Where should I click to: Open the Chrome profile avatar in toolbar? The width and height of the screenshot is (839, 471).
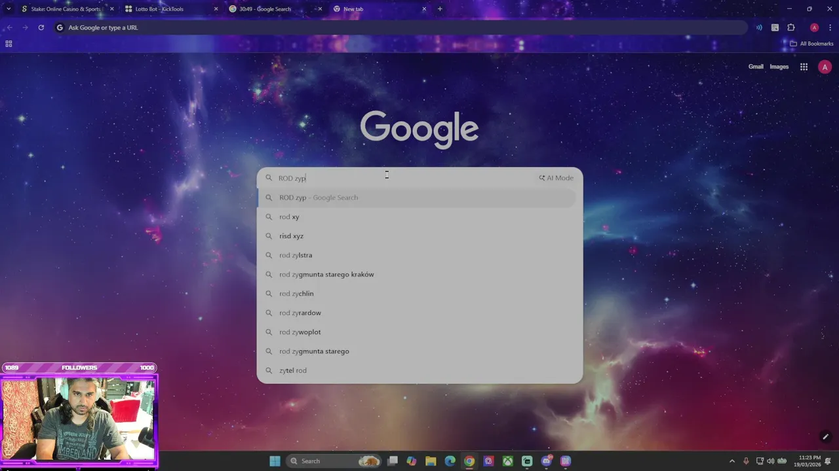click(x=814, y=27)
